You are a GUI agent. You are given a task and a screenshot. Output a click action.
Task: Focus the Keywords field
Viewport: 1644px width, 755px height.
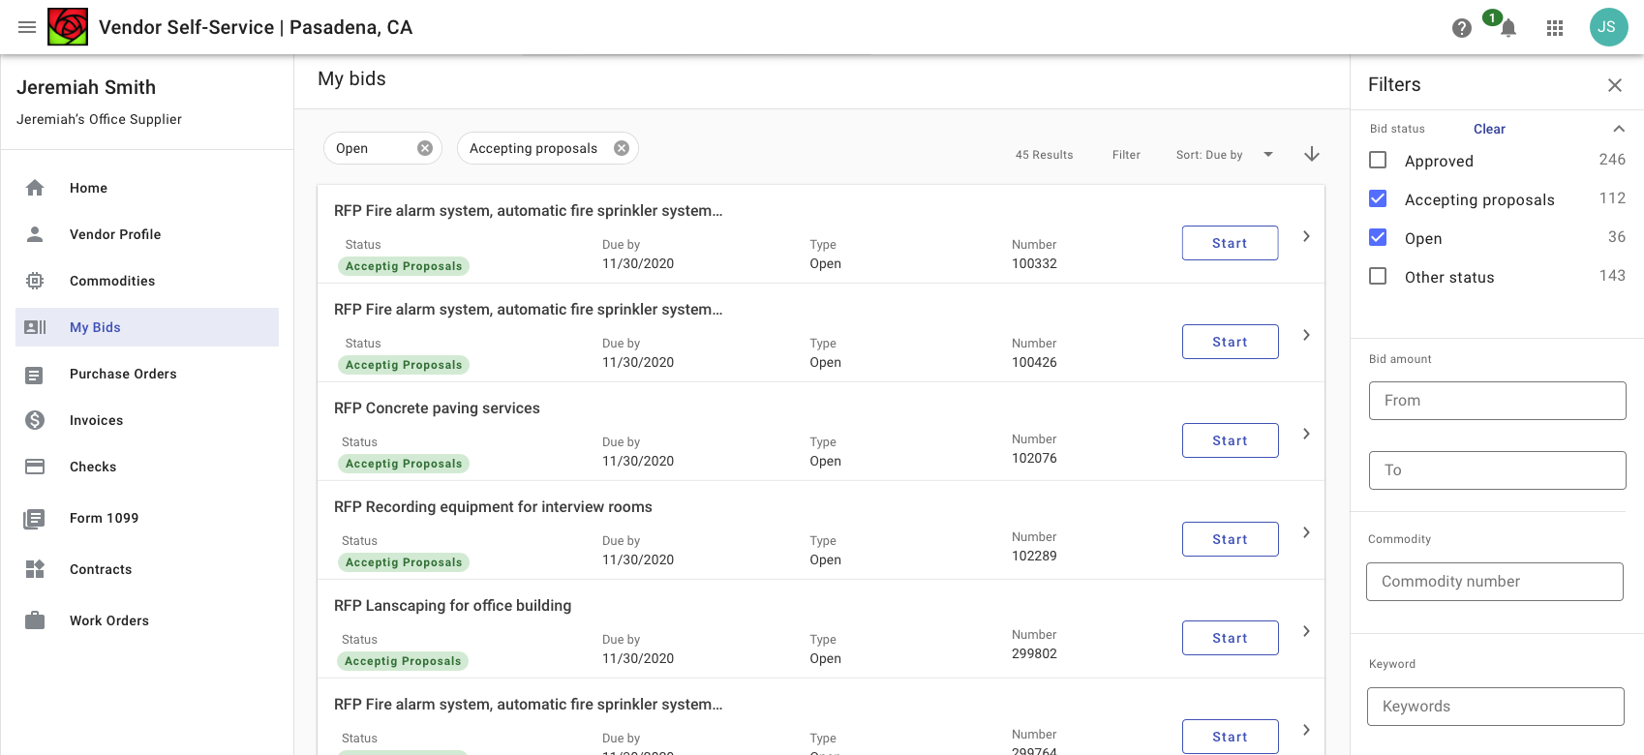[x=1496, y=707]
